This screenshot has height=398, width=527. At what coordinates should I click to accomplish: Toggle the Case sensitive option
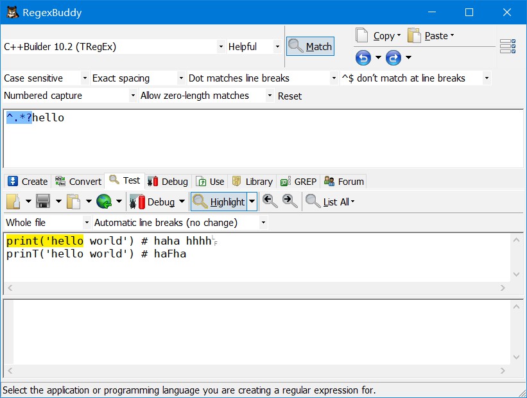coord(45,78)
